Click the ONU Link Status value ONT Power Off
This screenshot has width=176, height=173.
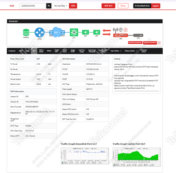point(92,99)
